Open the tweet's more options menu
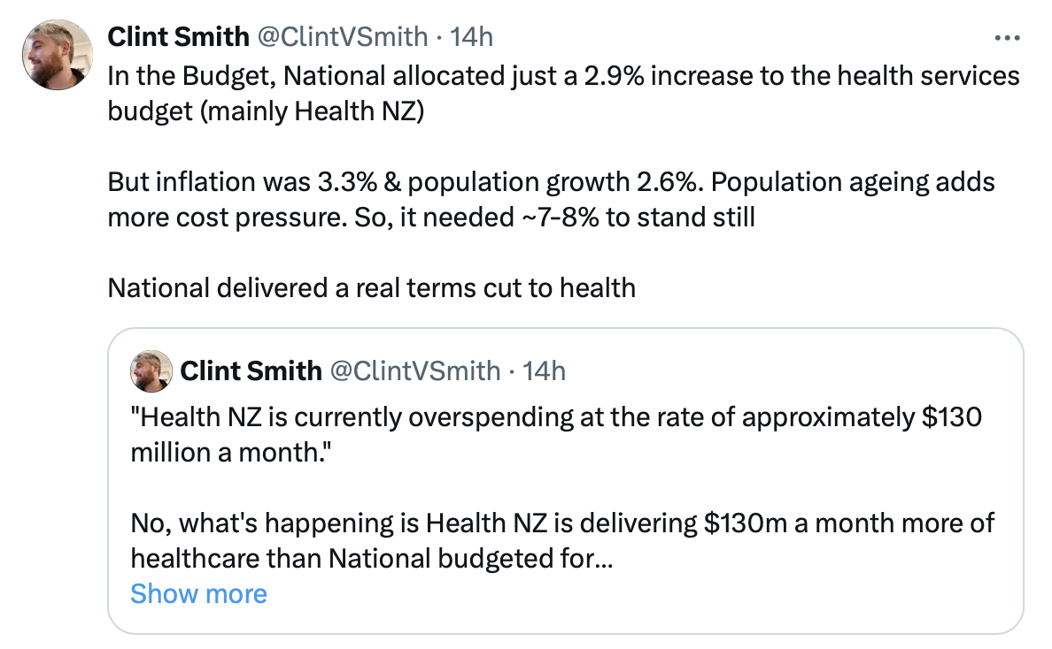The height and width of the screenshot is (649, 1052). pos(1007,38)
